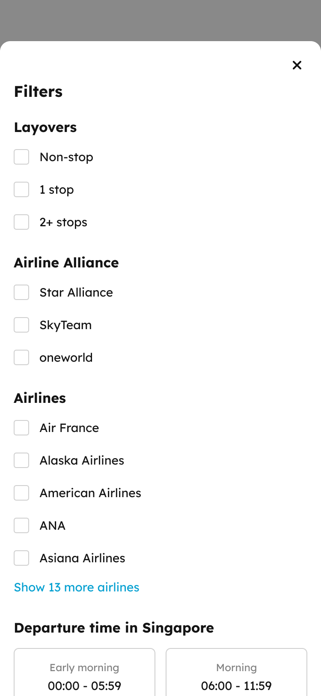Click the Non-stop label text
The image size is (321, 696).
(66, 157)
